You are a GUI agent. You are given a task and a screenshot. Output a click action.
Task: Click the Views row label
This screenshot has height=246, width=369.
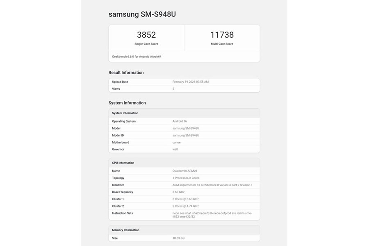116,89
